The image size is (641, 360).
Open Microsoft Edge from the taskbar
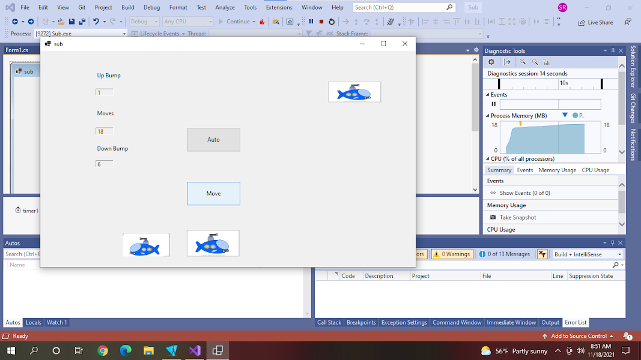point(126,350)
